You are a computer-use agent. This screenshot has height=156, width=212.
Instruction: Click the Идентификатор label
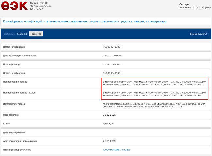pyautogui.click(x=11, y=64)
